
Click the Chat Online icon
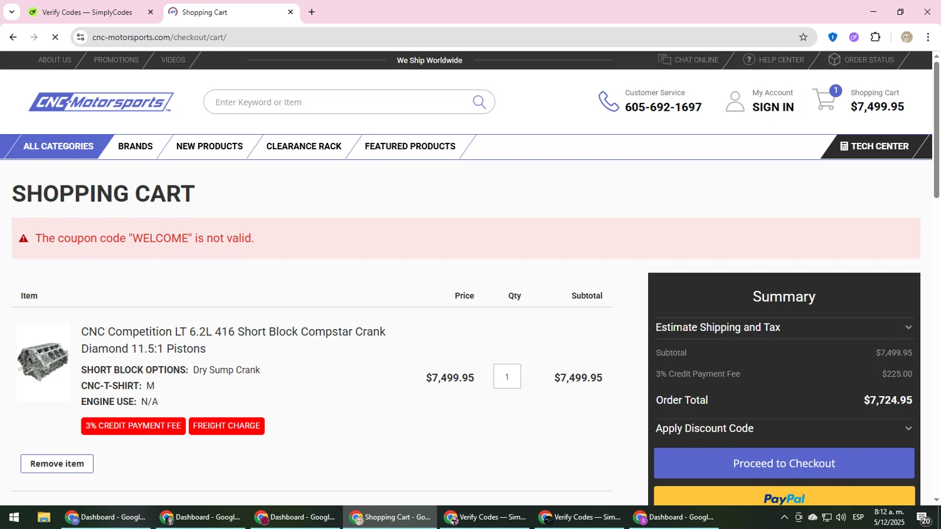coord(664,60)
